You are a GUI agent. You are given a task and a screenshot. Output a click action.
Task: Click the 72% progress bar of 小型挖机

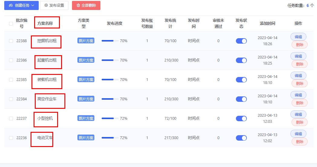click(x=110, y=119)
